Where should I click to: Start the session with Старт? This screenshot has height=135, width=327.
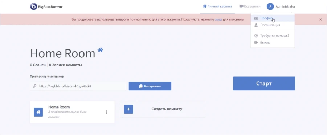264,83
